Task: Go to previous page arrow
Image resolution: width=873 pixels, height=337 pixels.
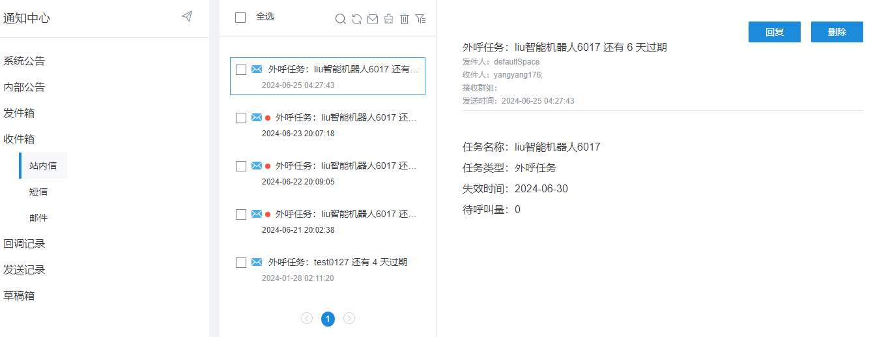Action: [307, 318]
